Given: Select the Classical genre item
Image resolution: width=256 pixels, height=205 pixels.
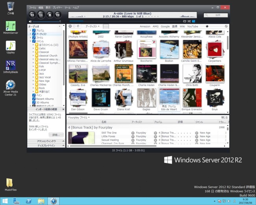Looking at the screenshot, I should pyautogui.click(x=44, y=52).
